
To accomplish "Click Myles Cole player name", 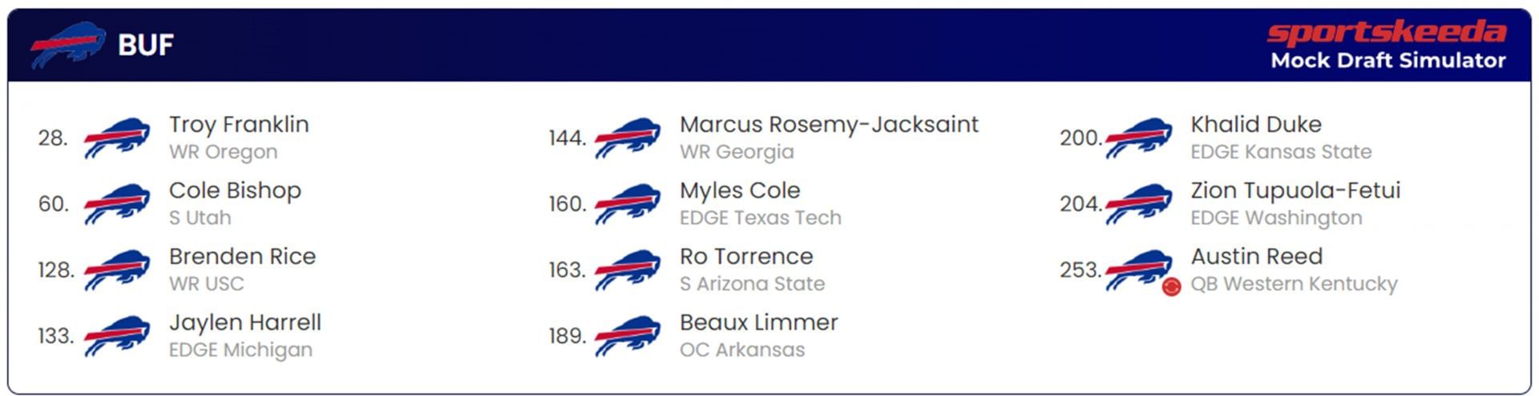I will tap(739, 191).
